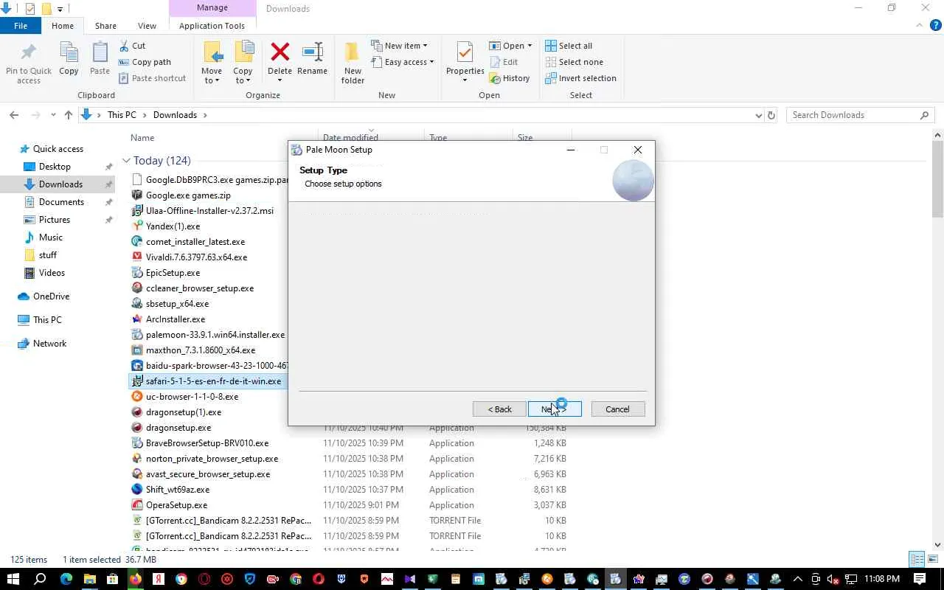Viewport: 944px width, 590px height.
Task: Click Select all in the ribbon
Action: pos(569,46)
